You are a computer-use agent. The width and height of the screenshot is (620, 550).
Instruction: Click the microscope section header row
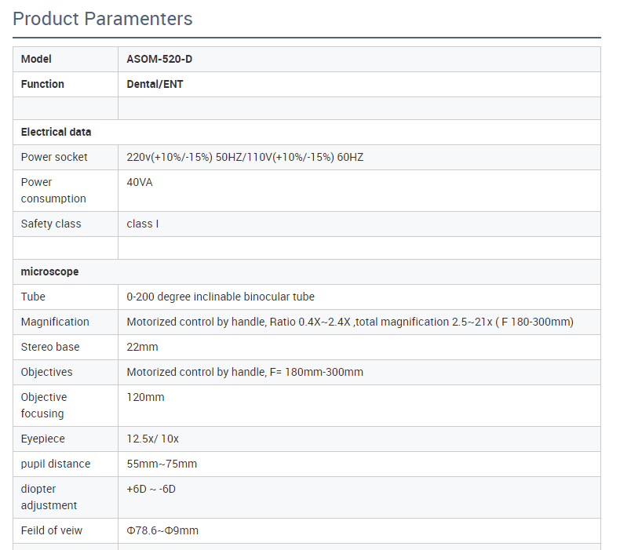tap(307, 271)
